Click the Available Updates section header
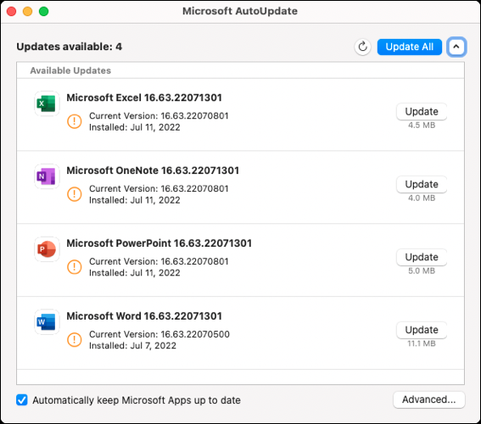The height and width of the screenshot is (424, 481). coord(70,70)
